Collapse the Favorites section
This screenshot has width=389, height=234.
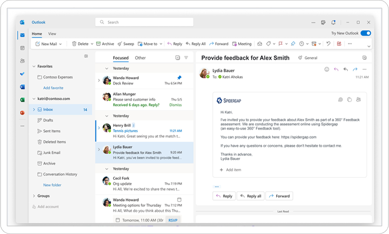pyautogui.click(x=34, y=67)
